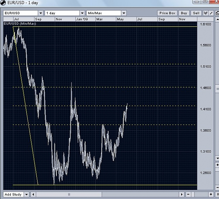Click the 1.5600 price axis label
The height and width of the screenshot is (199, 219).
coord(206,45)
